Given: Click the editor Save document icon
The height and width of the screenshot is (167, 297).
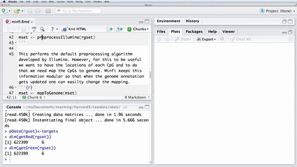Looking at the screenshot, I should pos(24,29).
